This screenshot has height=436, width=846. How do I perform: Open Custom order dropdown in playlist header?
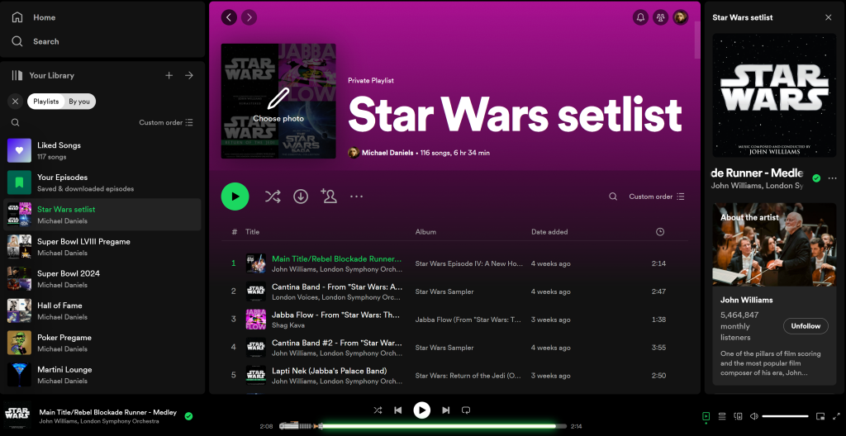tap(657, 197)
